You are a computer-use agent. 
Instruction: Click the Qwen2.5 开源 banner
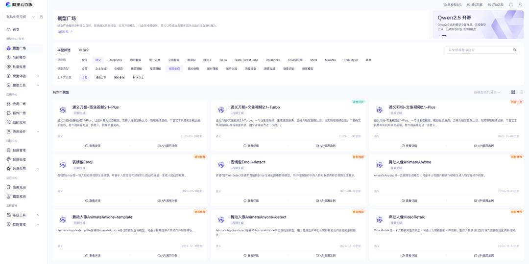(x=478, y=24)
